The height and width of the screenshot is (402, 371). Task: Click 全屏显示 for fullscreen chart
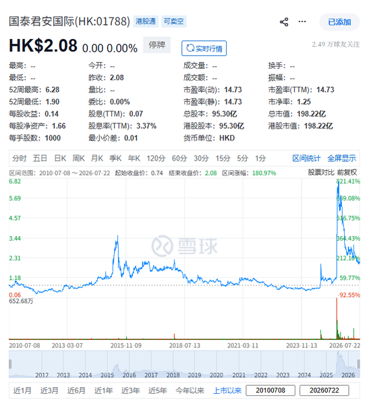pos(342,159)
